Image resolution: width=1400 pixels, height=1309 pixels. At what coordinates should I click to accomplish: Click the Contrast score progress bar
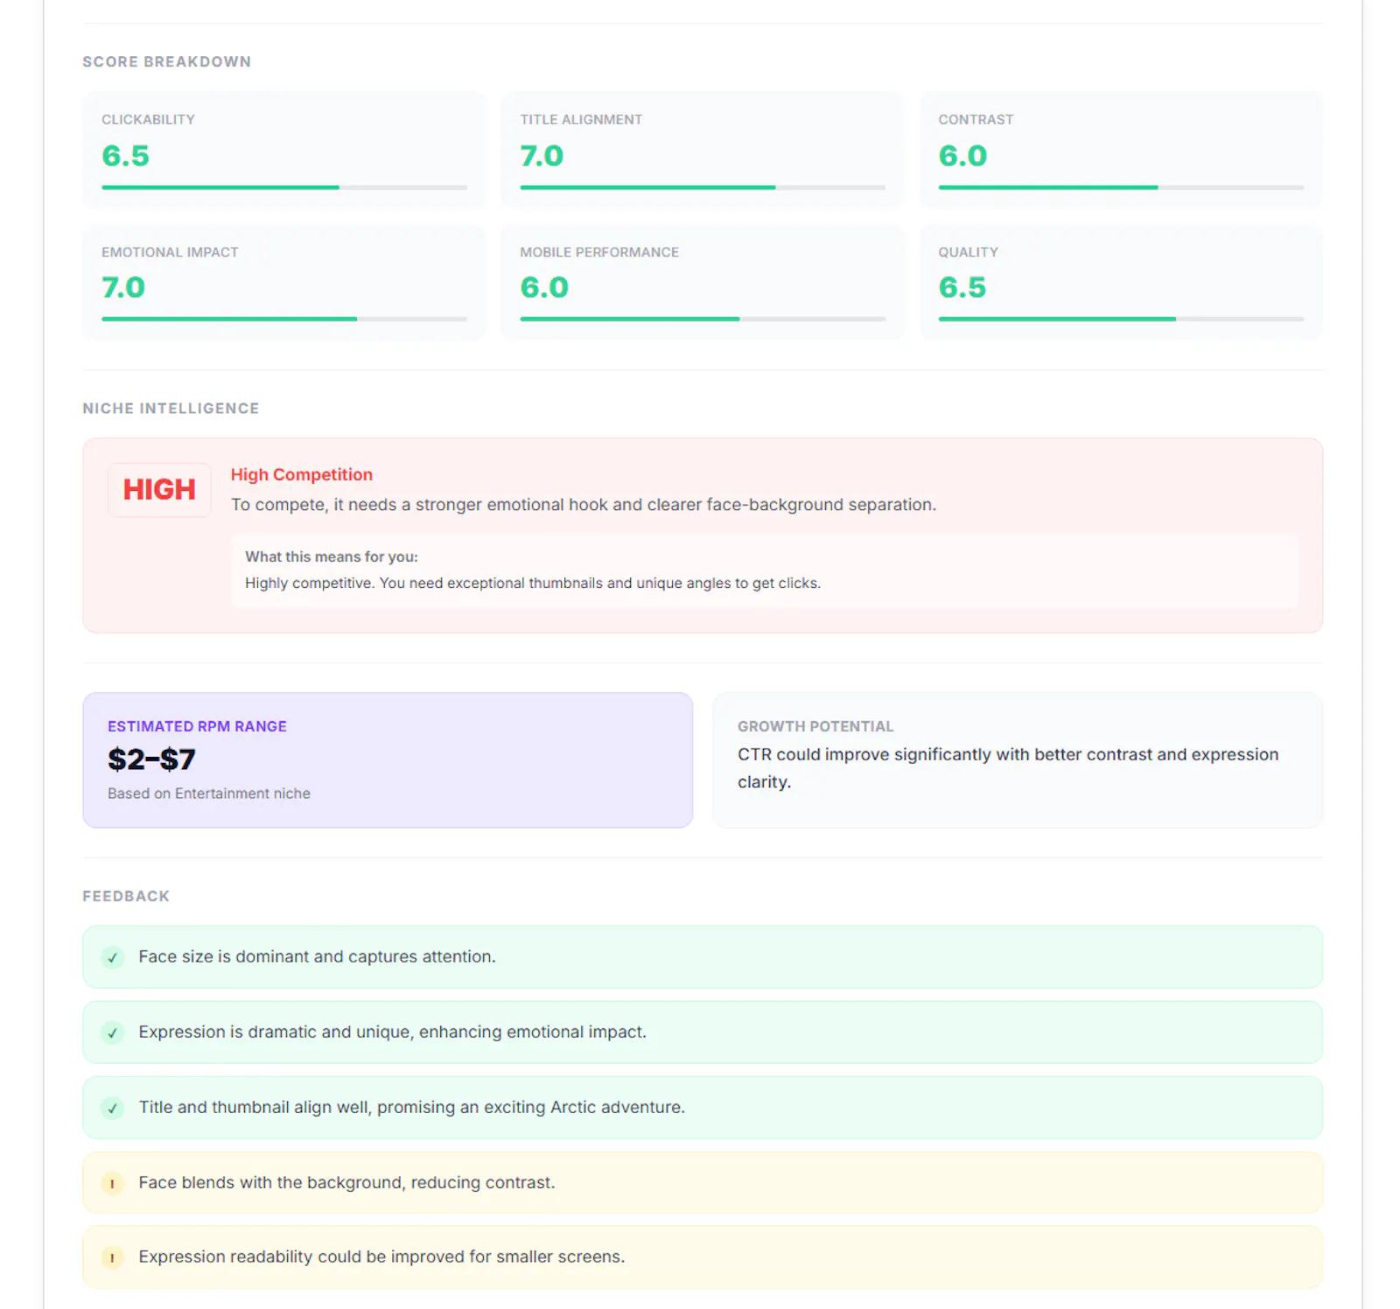tap(1121, 187)
